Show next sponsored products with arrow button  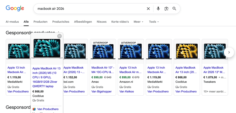[229, 52]
